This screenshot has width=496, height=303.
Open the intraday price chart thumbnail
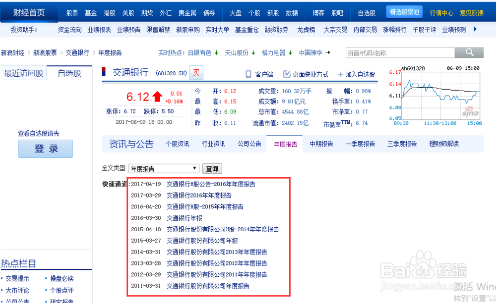tap(435, 96)
